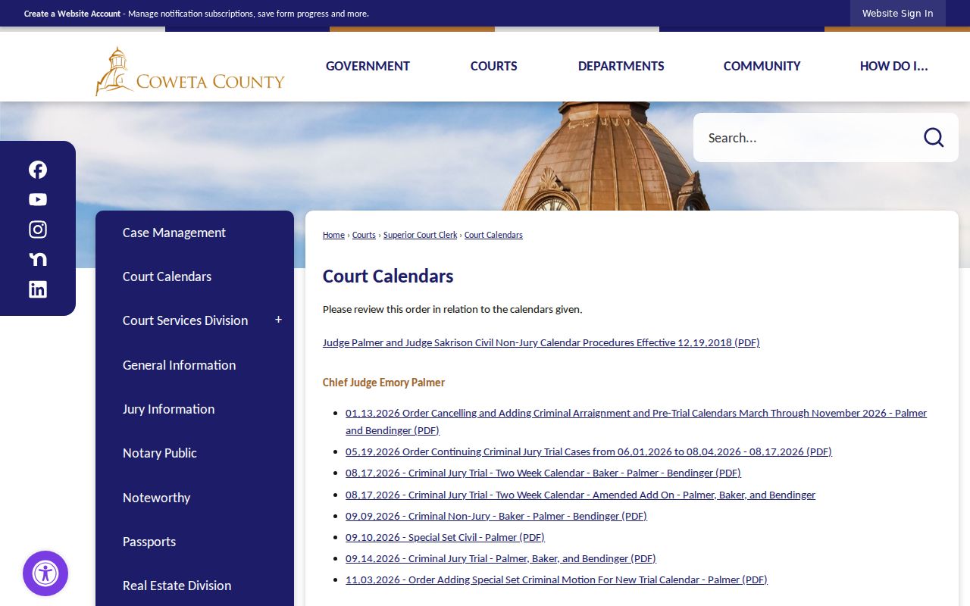The width and height of the screenshot is (970, 606).
Task: Click the Create a Website Account link
Action: click(72, 14)
